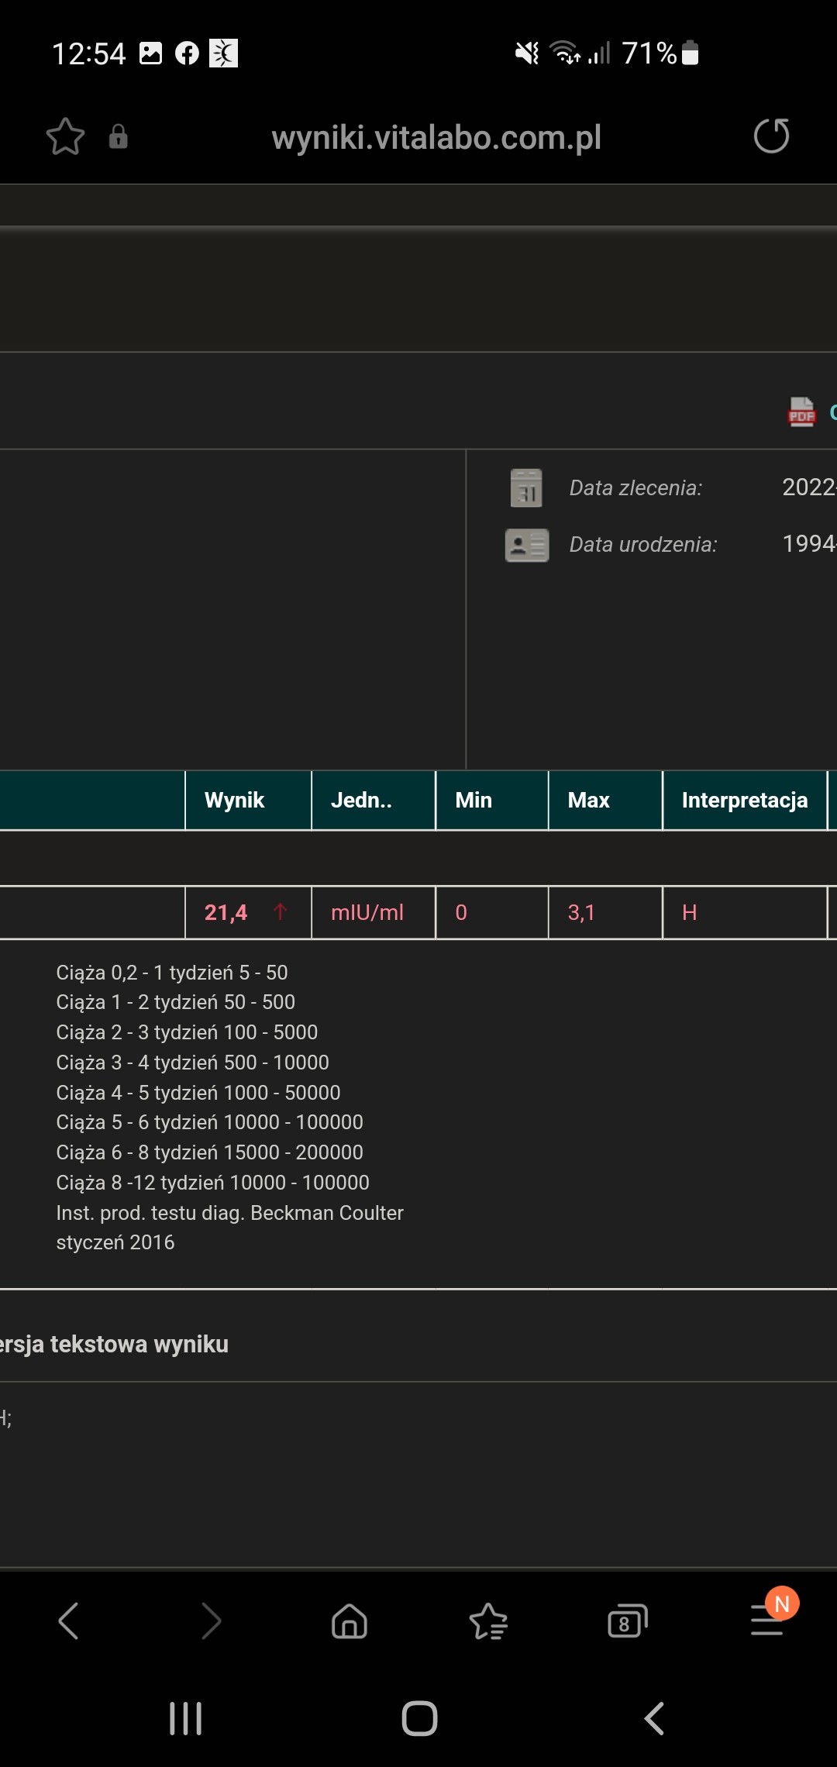Open the PDF download icon
Image resolution: width=837 pixels, height=1767 pixels.
point(801,412)
